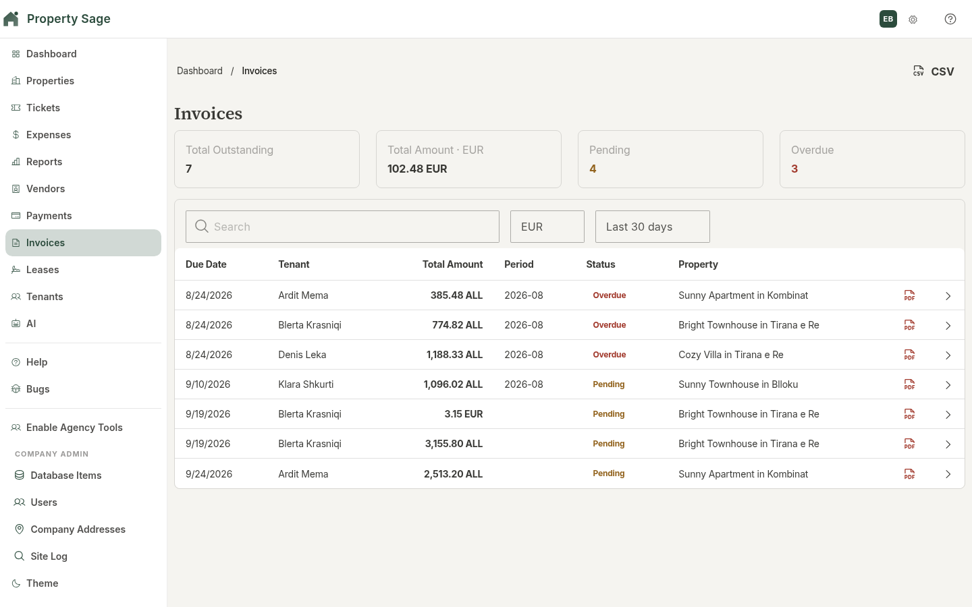This screenshot has height=607, width=972.
Task: Sort by Due Date column header
Action: pos(206,264)
